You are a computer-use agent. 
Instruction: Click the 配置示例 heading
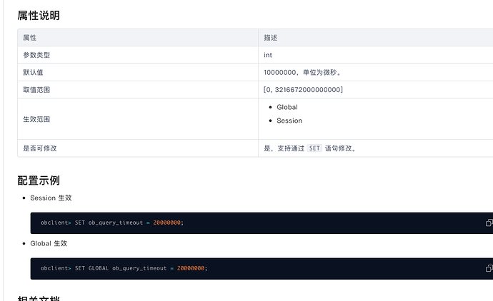coord(39,180)
